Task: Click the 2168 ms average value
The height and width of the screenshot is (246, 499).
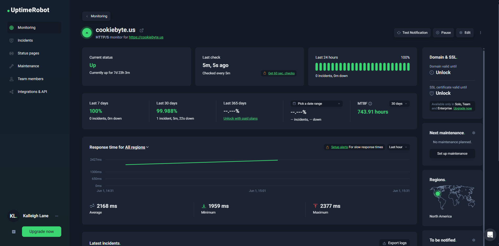Action: pyautogui.click(x=107, y=206)
